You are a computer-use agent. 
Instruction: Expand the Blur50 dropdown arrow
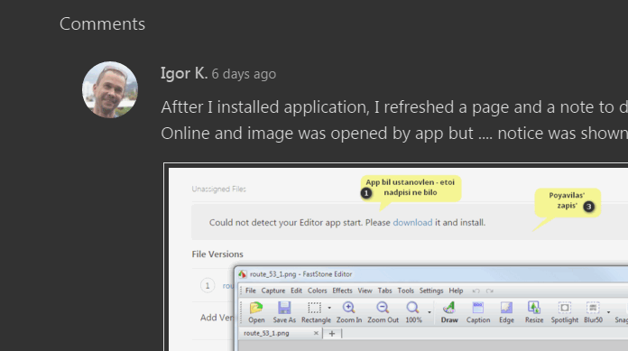point(608,312)
